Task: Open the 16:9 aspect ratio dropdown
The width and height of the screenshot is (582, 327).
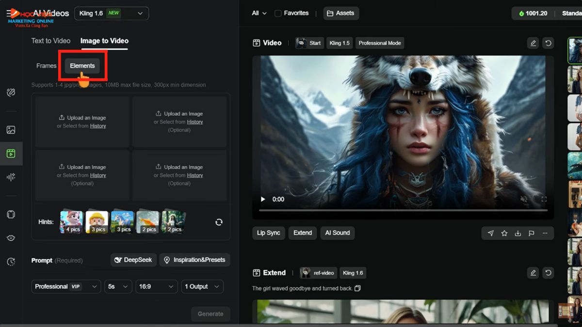Action: pyautogui.click(x=156, y=286)
